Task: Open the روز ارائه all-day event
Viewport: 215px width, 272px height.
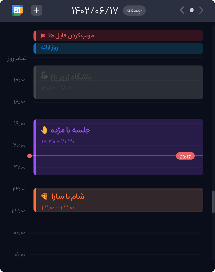Action: 118,48
